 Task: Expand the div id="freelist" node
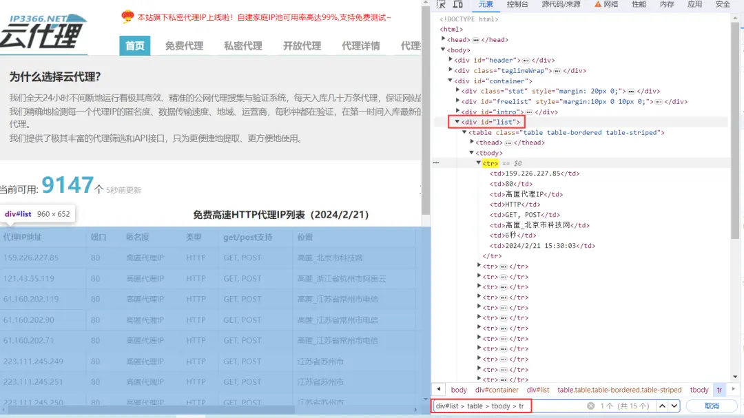click(x=457, y=101)
